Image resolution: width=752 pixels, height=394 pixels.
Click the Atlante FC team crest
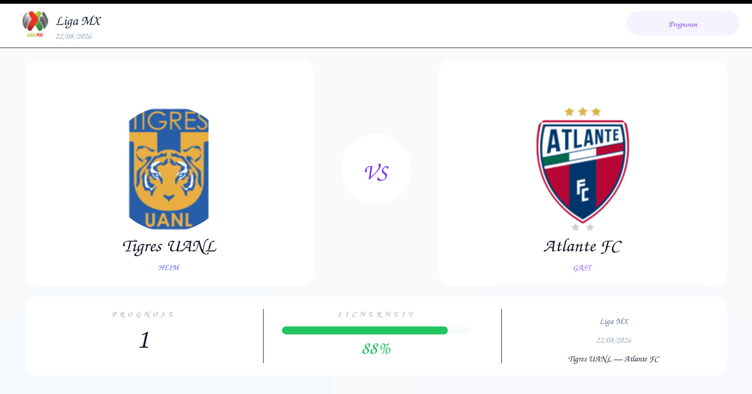tap(583, 169)
